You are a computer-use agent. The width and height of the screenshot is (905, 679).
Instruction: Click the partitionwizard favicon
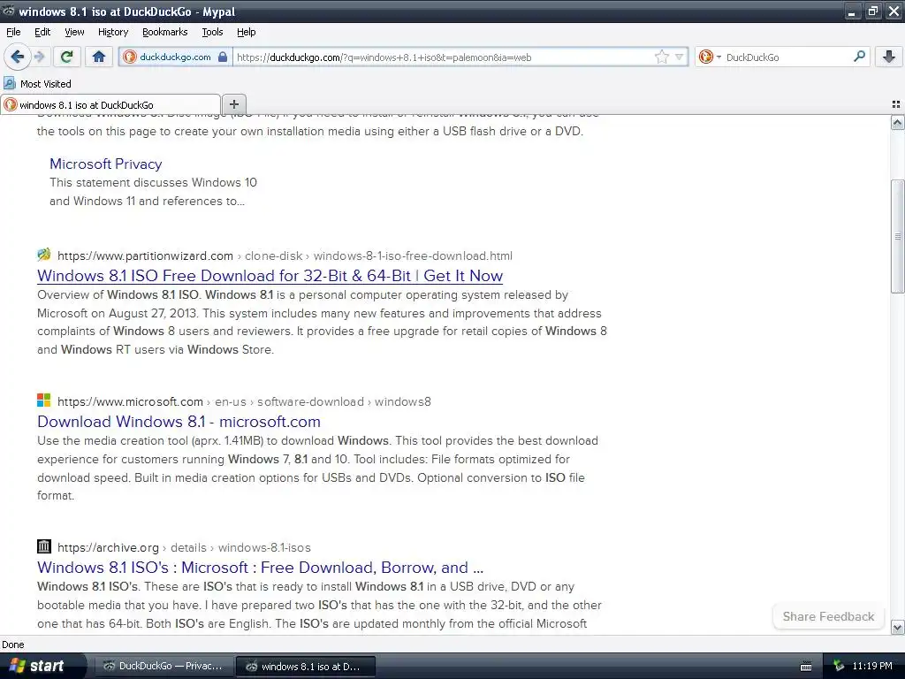pyautogui.click(x=44, y=254)
